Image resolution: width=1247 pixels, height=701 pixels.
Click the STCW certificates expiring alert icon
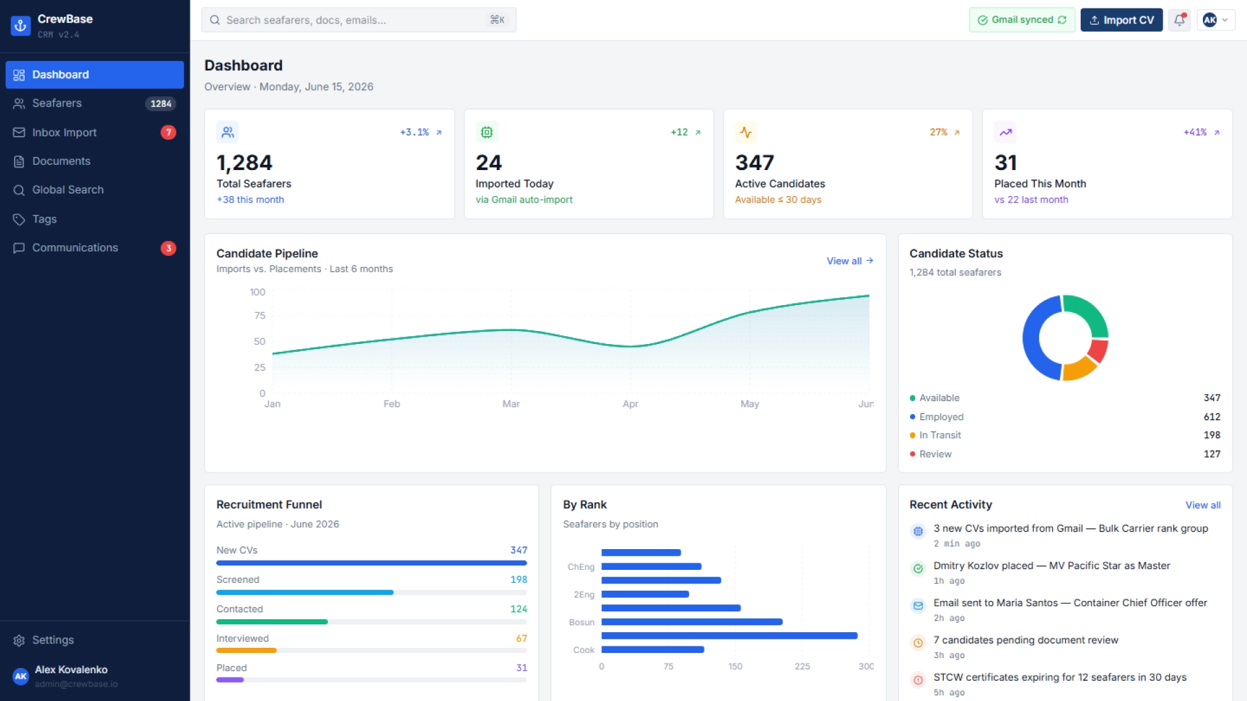918,680
